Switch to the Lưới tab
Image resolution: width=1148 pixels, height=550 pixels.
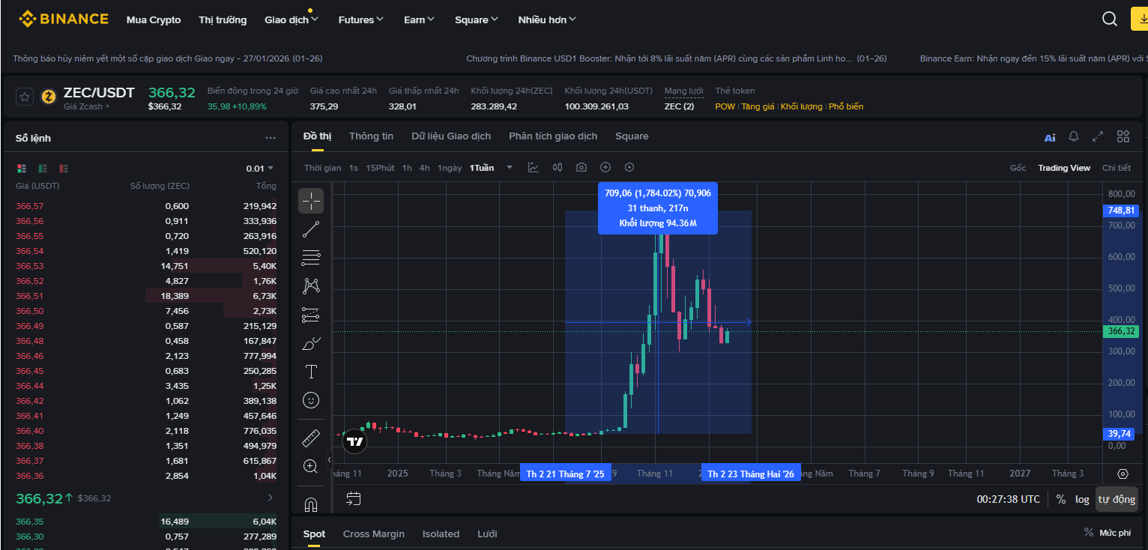[x=487, y=534]
